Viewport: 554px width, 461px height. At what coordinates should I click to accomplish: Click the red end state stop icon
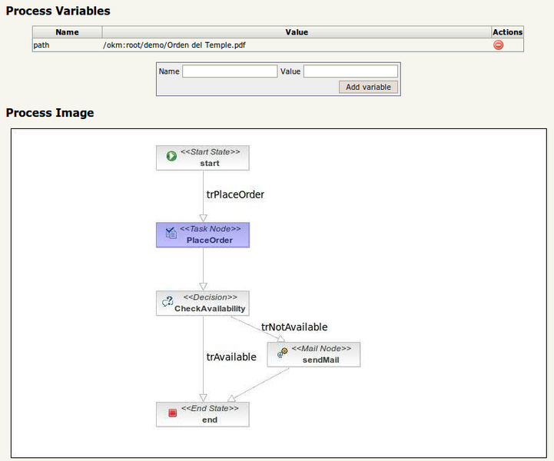pos(172,413)
